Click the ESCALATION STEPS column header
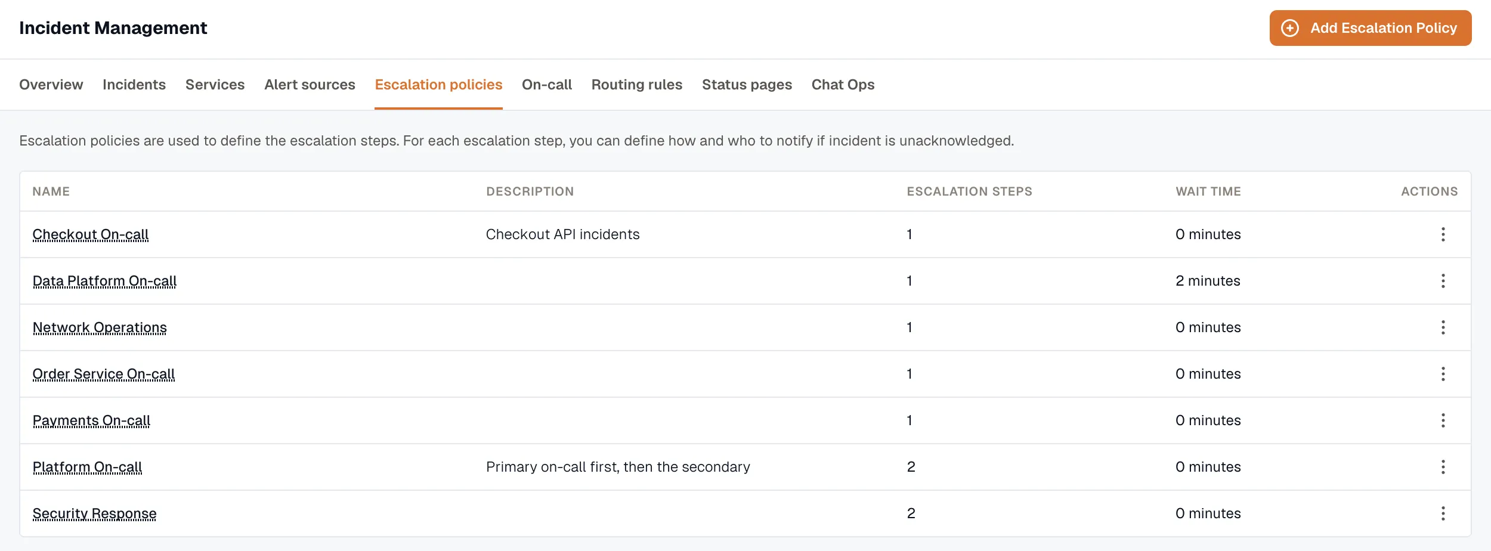Viewport: 1491px width, 551px height. click(x=970, y=191)
